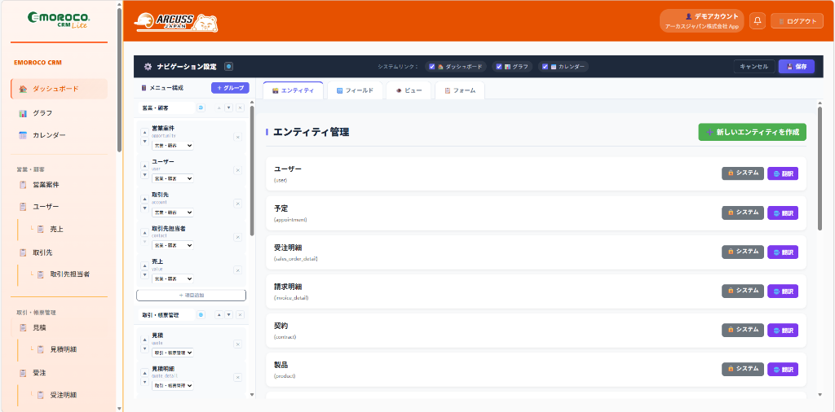
Task: Delete the 営業・顧客 group with X
Action: click(x=241, y=108)
